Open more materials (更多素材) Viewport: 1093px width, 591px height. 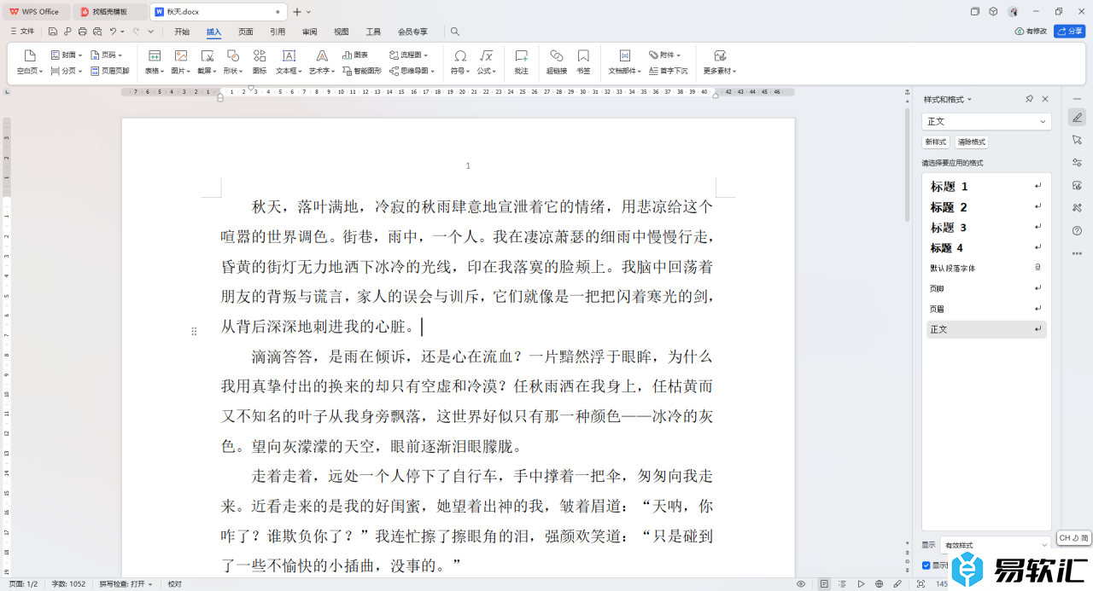coord(720,62)
